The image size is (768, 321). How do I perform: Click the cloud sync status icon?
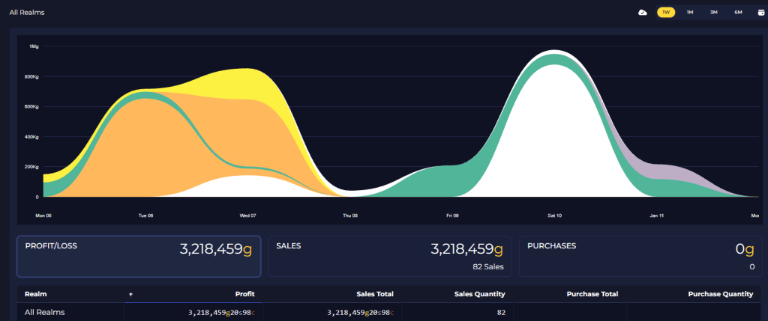click(x=643, y=12)
